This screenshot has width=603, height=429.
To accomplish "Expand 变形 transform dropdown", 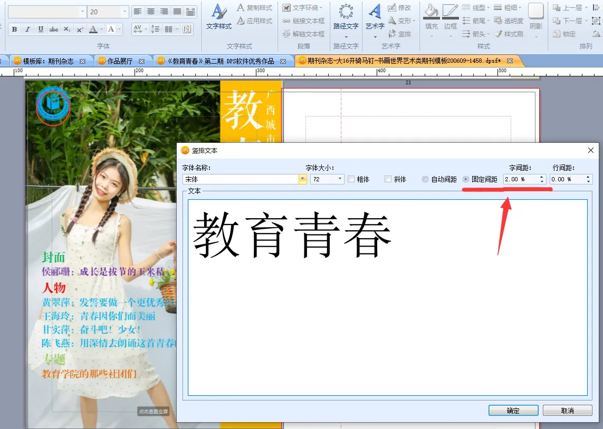I will pos(414,21).
